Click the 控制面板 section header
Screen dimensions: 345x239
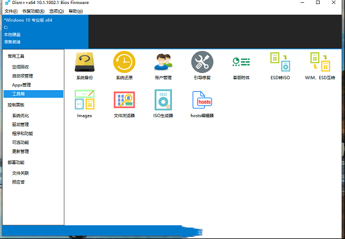[16, 105]
